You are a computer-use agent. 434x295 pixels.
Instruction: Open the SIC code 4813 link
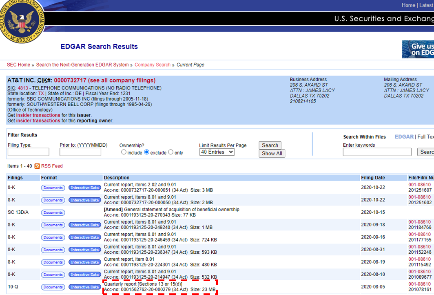point(23,88)
